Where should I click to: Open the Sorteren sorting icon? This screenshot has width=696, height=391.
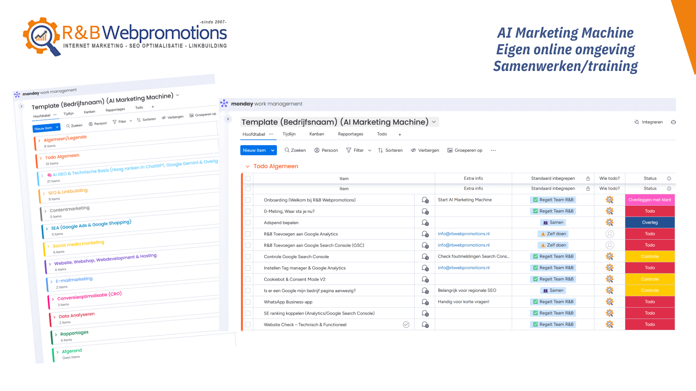380,150
